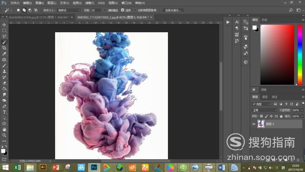This screenshot has height=172, width=305.
Task: Select the Horizontal Type tool
Action: [4, 112]
